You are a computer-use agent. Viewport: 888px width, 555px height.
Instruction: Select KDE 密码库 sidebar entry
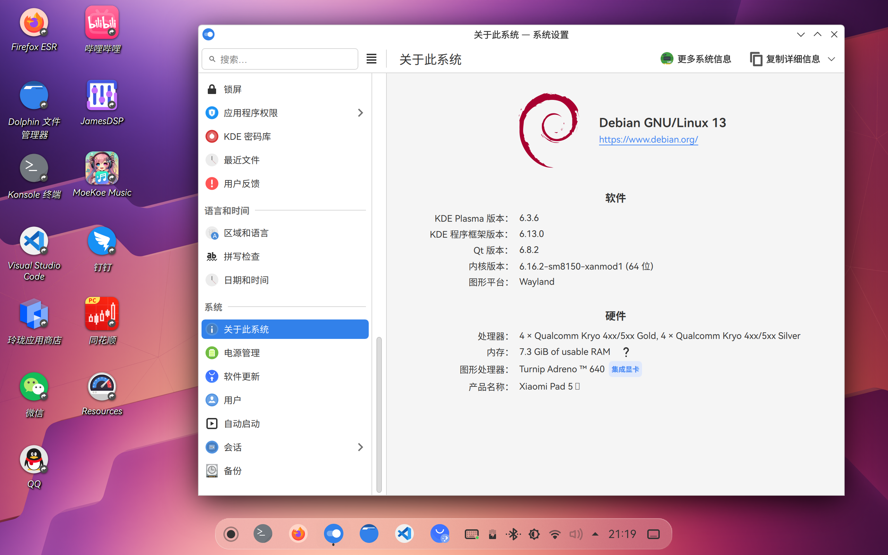(x=285, y=137)
